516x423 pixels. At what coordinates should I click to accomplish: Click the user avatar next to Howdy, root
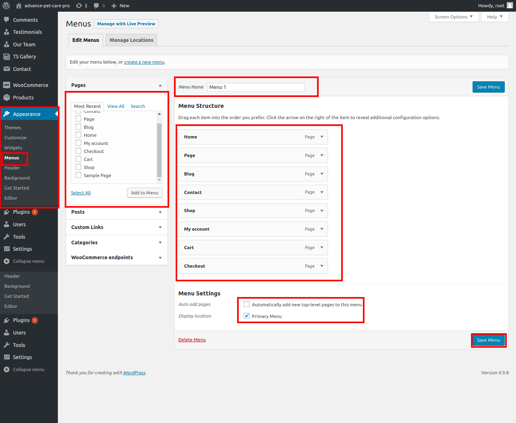(x=510, y=6)
